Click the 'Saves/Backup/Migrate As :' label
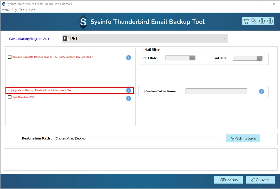 (x=29, y=39)
